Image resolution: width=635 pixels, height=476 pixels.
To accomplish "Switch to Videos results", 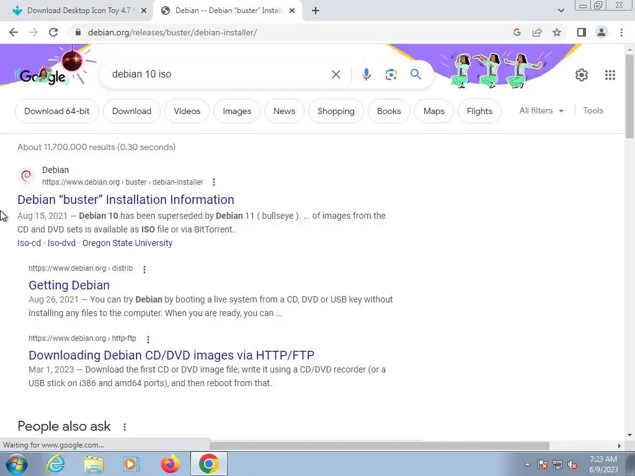I will click(187, 111).
